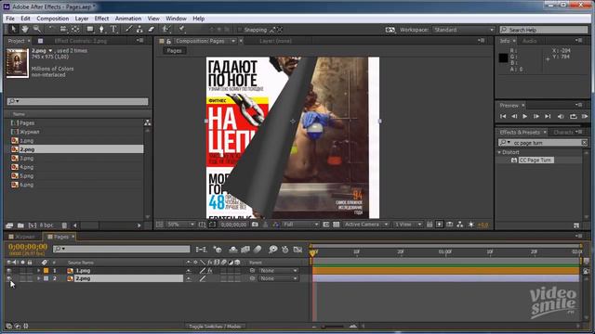This screenshot has height=334, width=595.
Task: Open Parent dropdown for 2.png layer
Action: pyautogui.click(x=278, y=278)
